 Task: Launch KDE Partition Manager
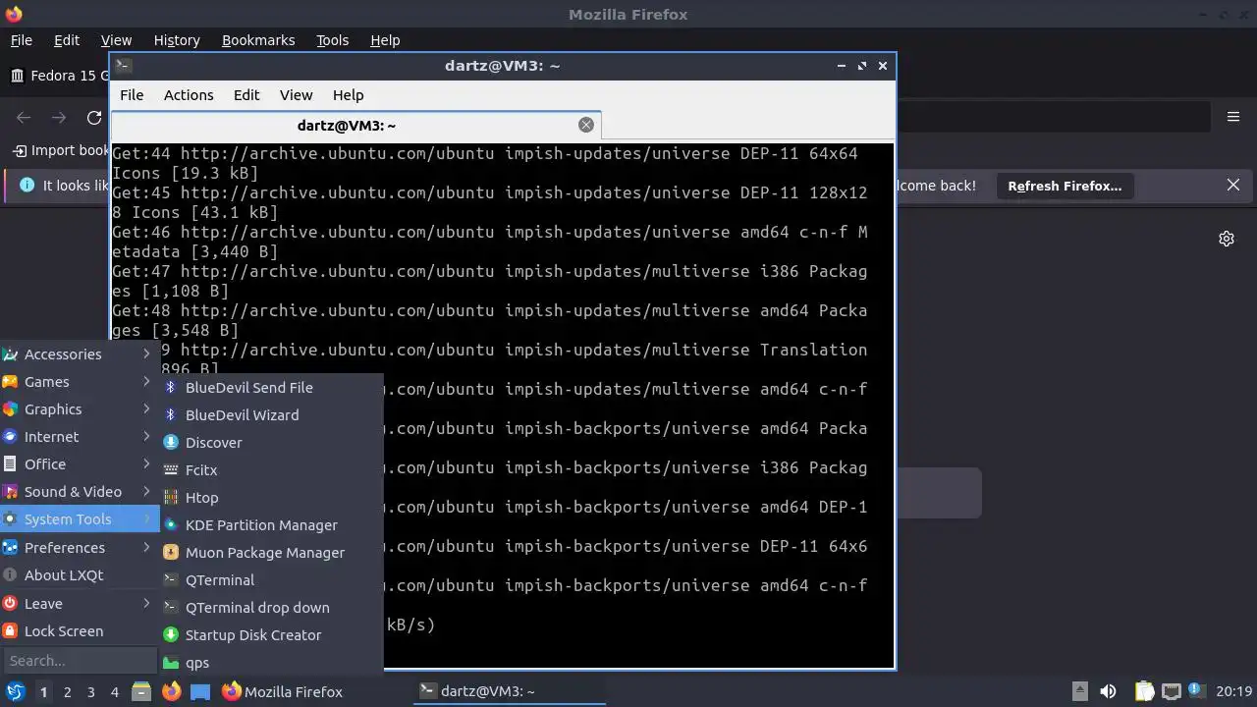tap(271, 525)
